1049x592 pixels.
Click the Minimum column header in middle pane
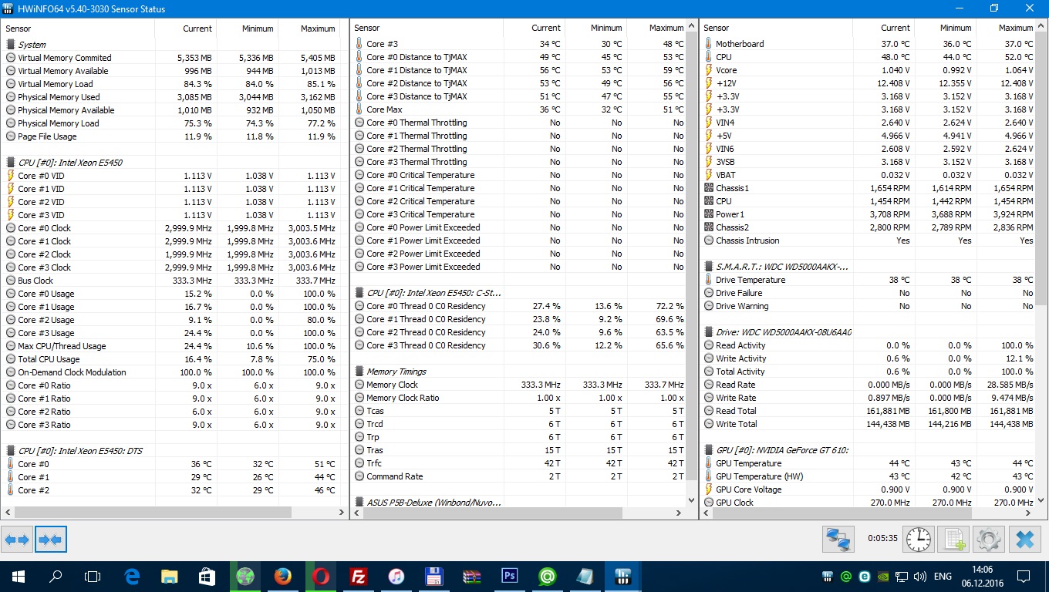(595, 28)
